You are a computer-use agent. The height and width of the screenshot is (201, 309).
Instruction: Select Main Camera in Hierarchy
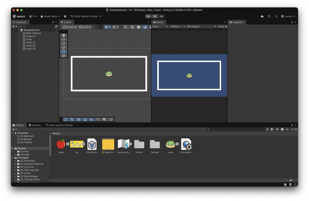tap(33, 33)
